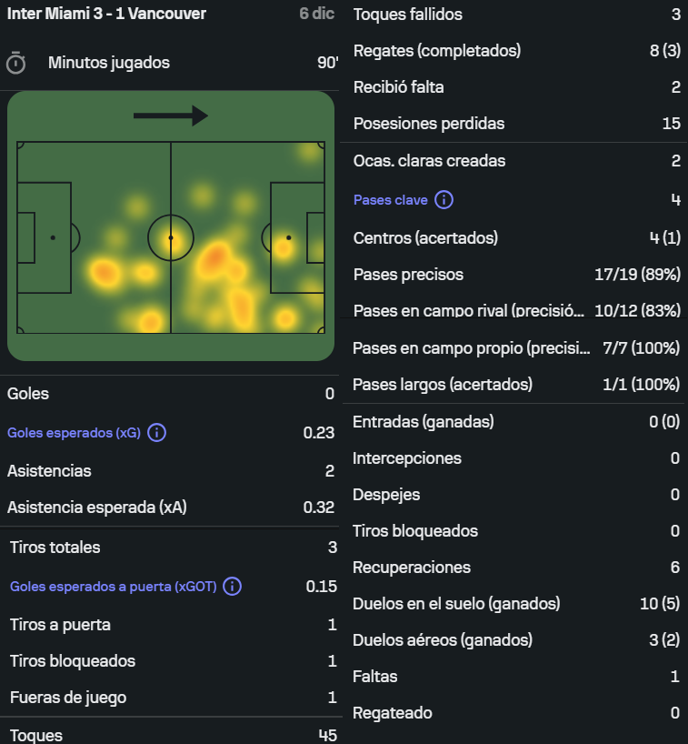The image size is (688, 744).
Task: Click the Tiros totales row
Action: pos(171,548)
